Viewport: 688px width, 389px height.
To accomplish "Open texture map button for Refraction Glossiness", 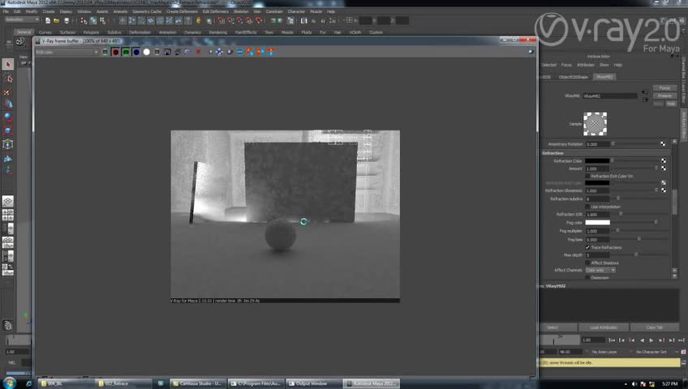I will pyautogui.click(x=664, y=190).
